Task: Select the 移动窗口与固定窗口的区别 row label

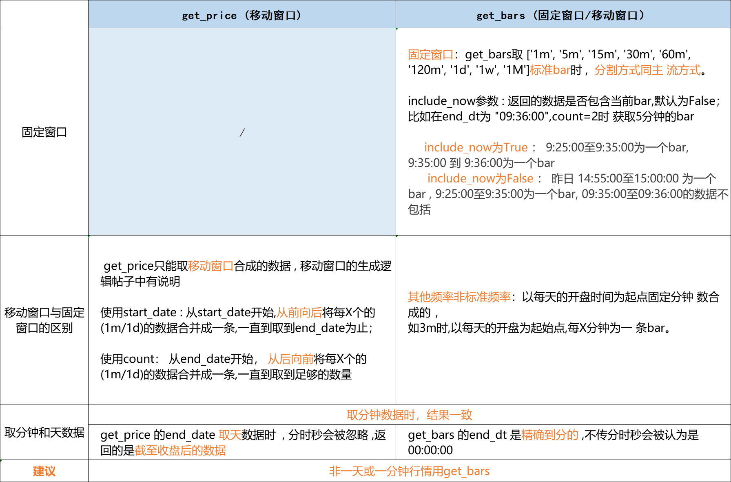Action: 44,320
